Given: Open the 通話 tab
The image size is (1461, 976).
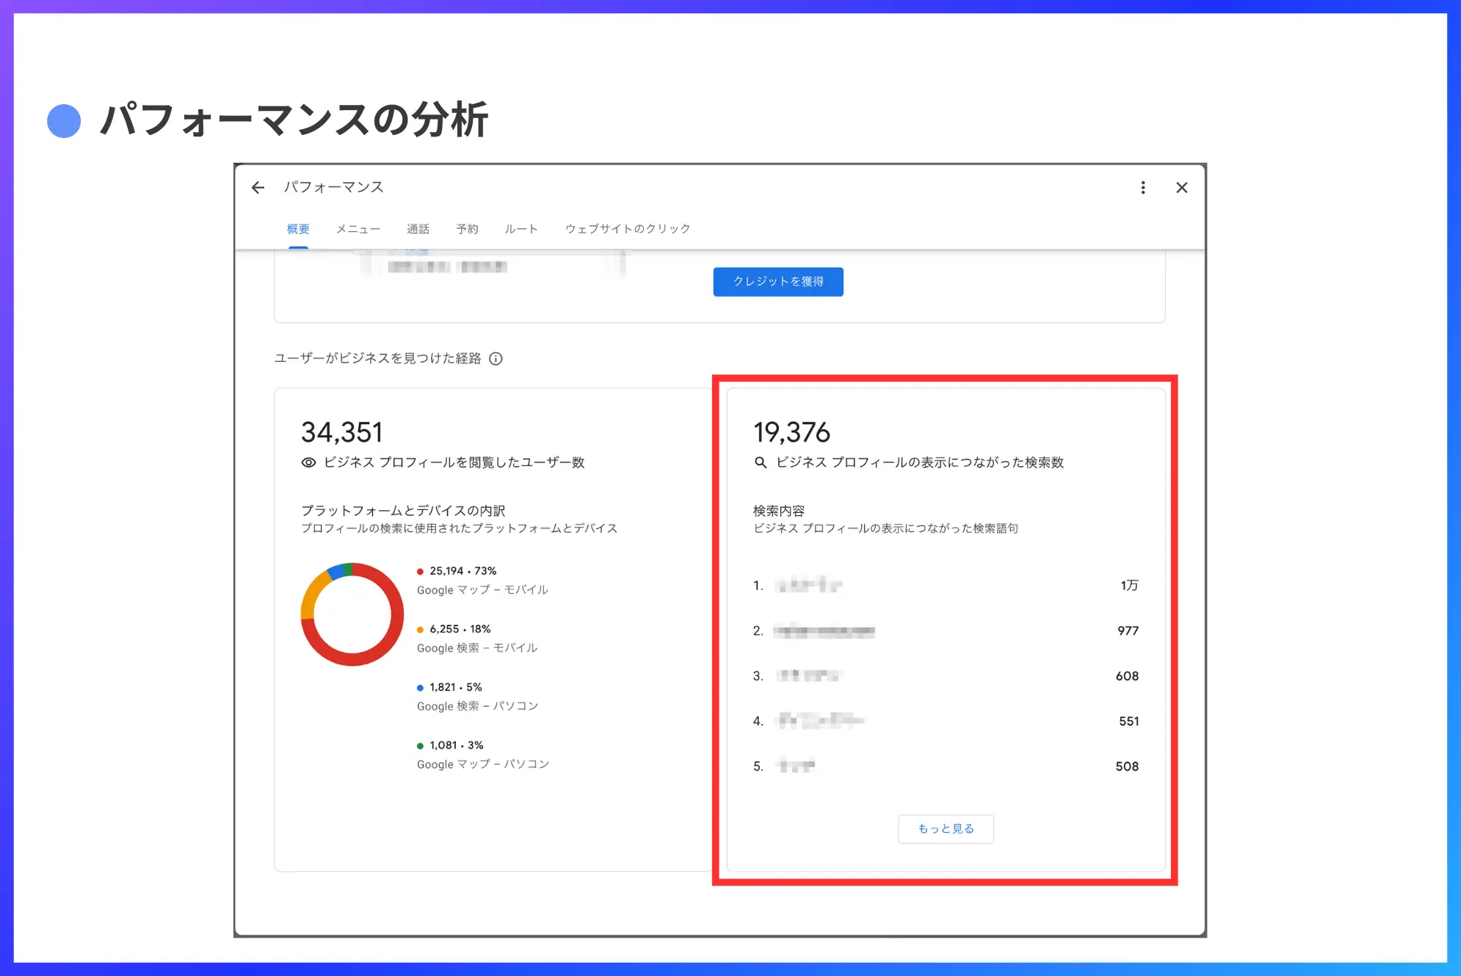Looking at the screenshot, I should point(418,228).
